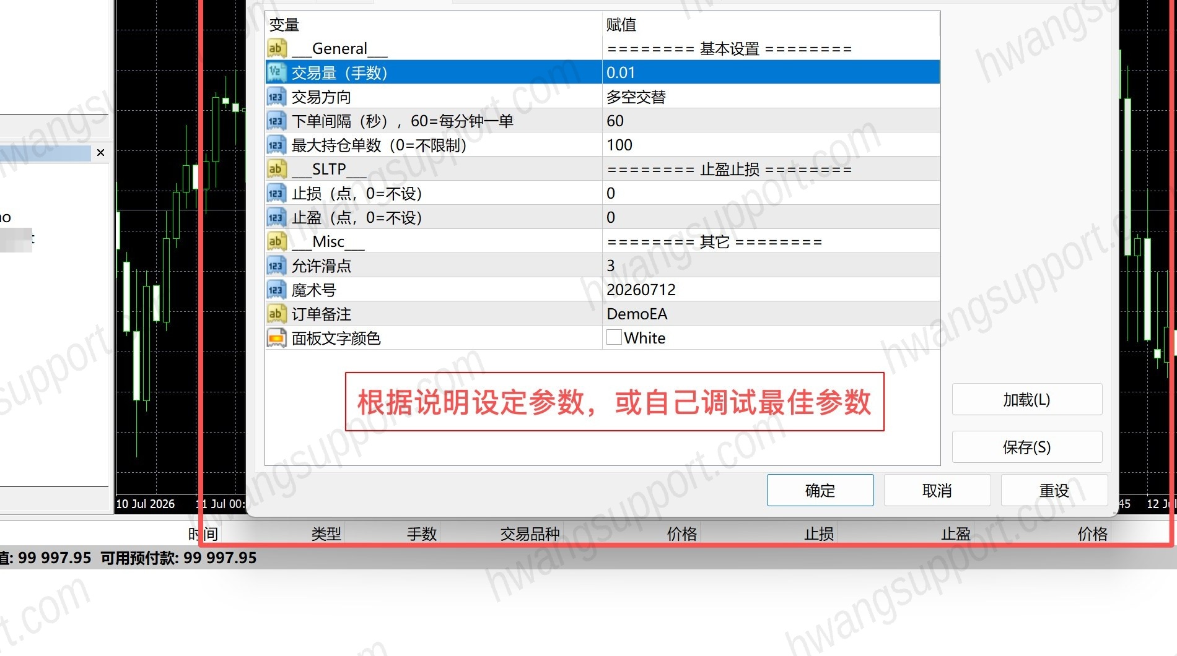This screenshot has width=1177, height=656.
Task: Click the 止损 column in terminal panel
Action: pyautogui.click(x=819, y=533)
